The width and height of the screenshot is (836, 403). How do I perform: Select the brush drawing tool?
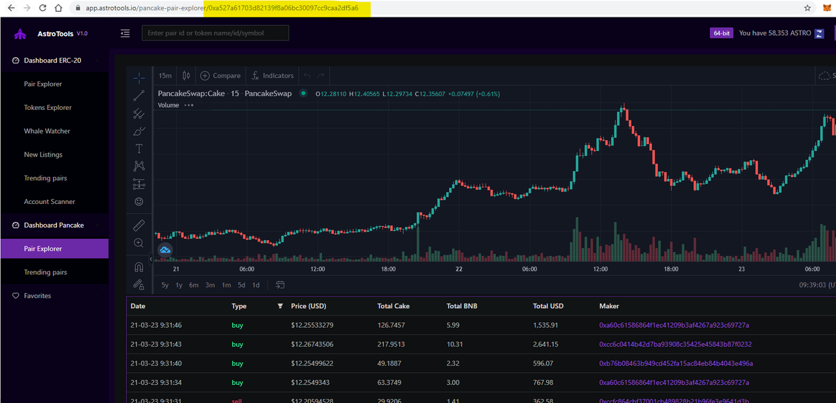coord(139,131)
